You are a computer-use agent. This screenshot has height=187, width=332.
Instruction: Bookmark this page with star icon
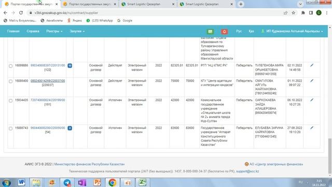[293, 12]
